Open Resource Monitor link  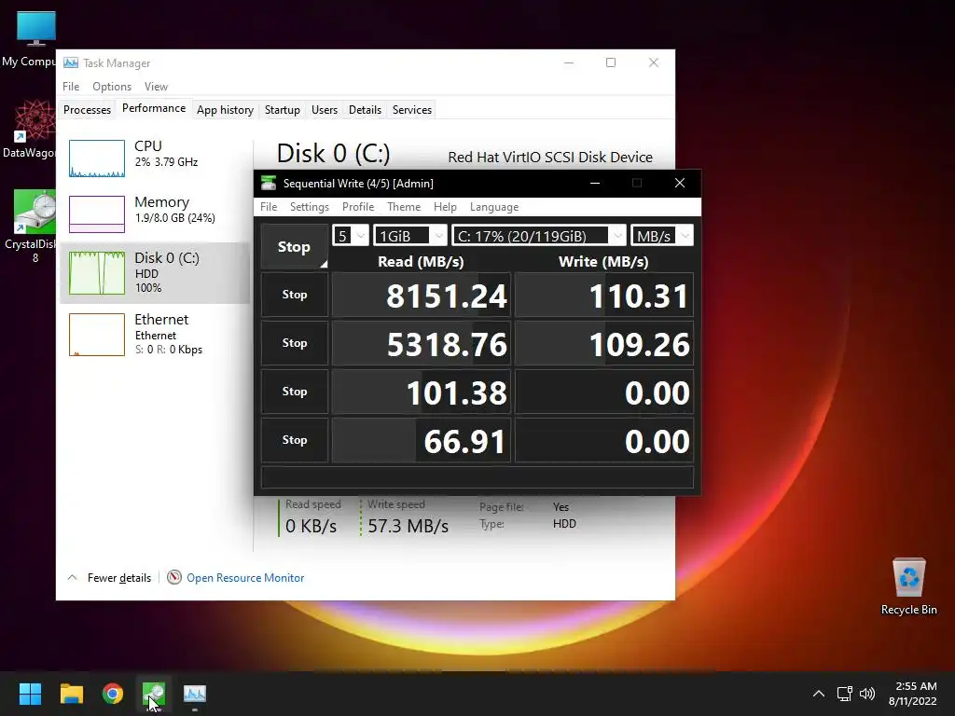tap(245, 577)
